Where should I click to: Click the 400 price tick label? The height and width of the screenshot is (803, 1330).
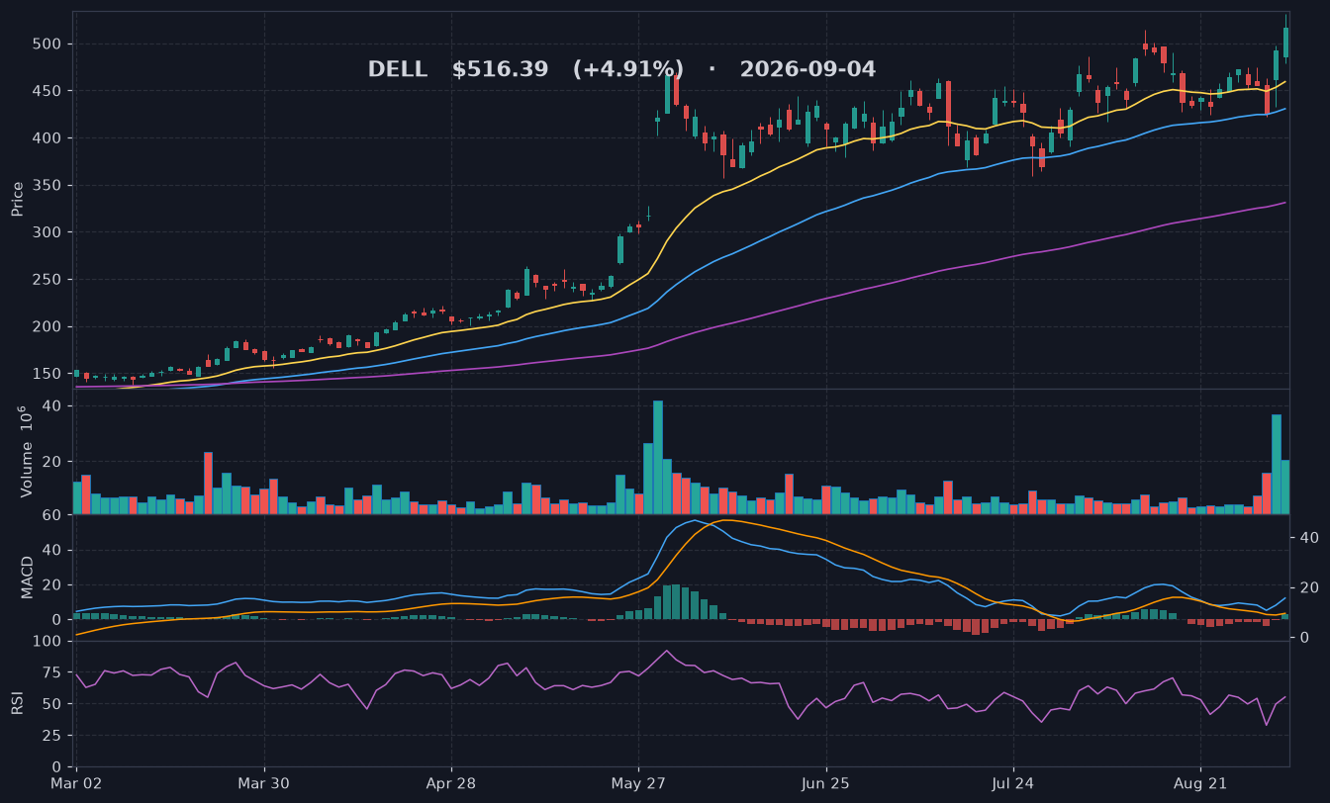tap(48, 138)
